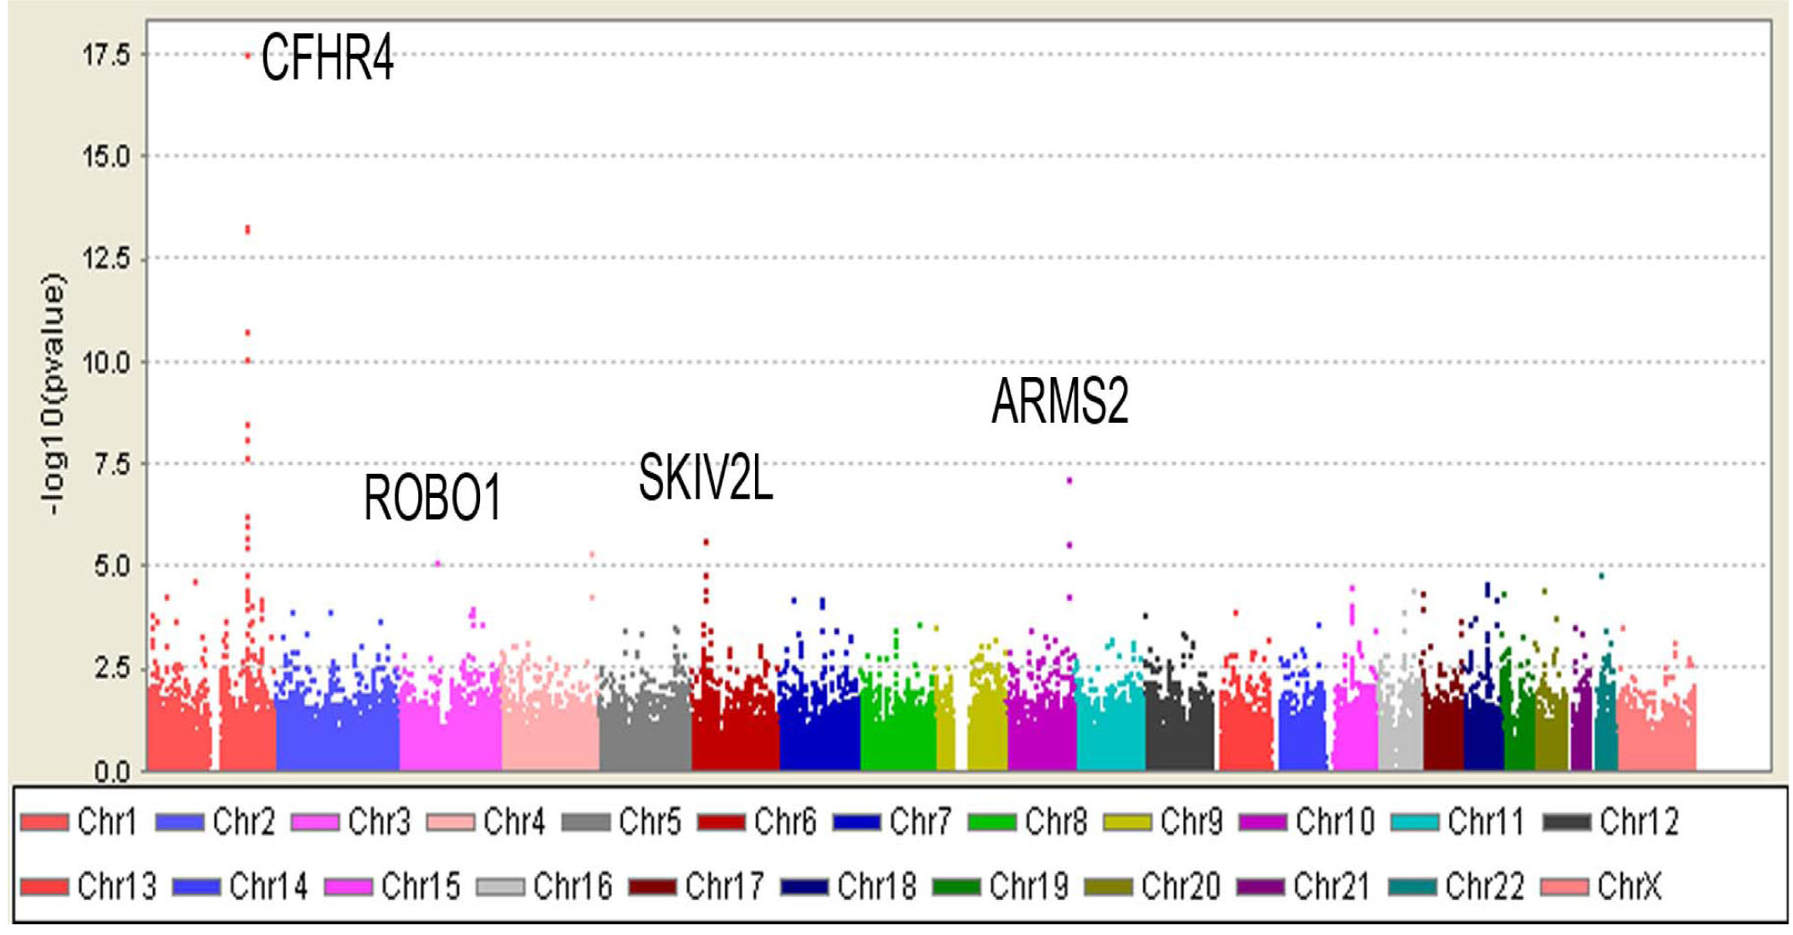The image size is (1793, 935).
Task: Click the CFHR4 gene label
Action: tap(327, 58)
